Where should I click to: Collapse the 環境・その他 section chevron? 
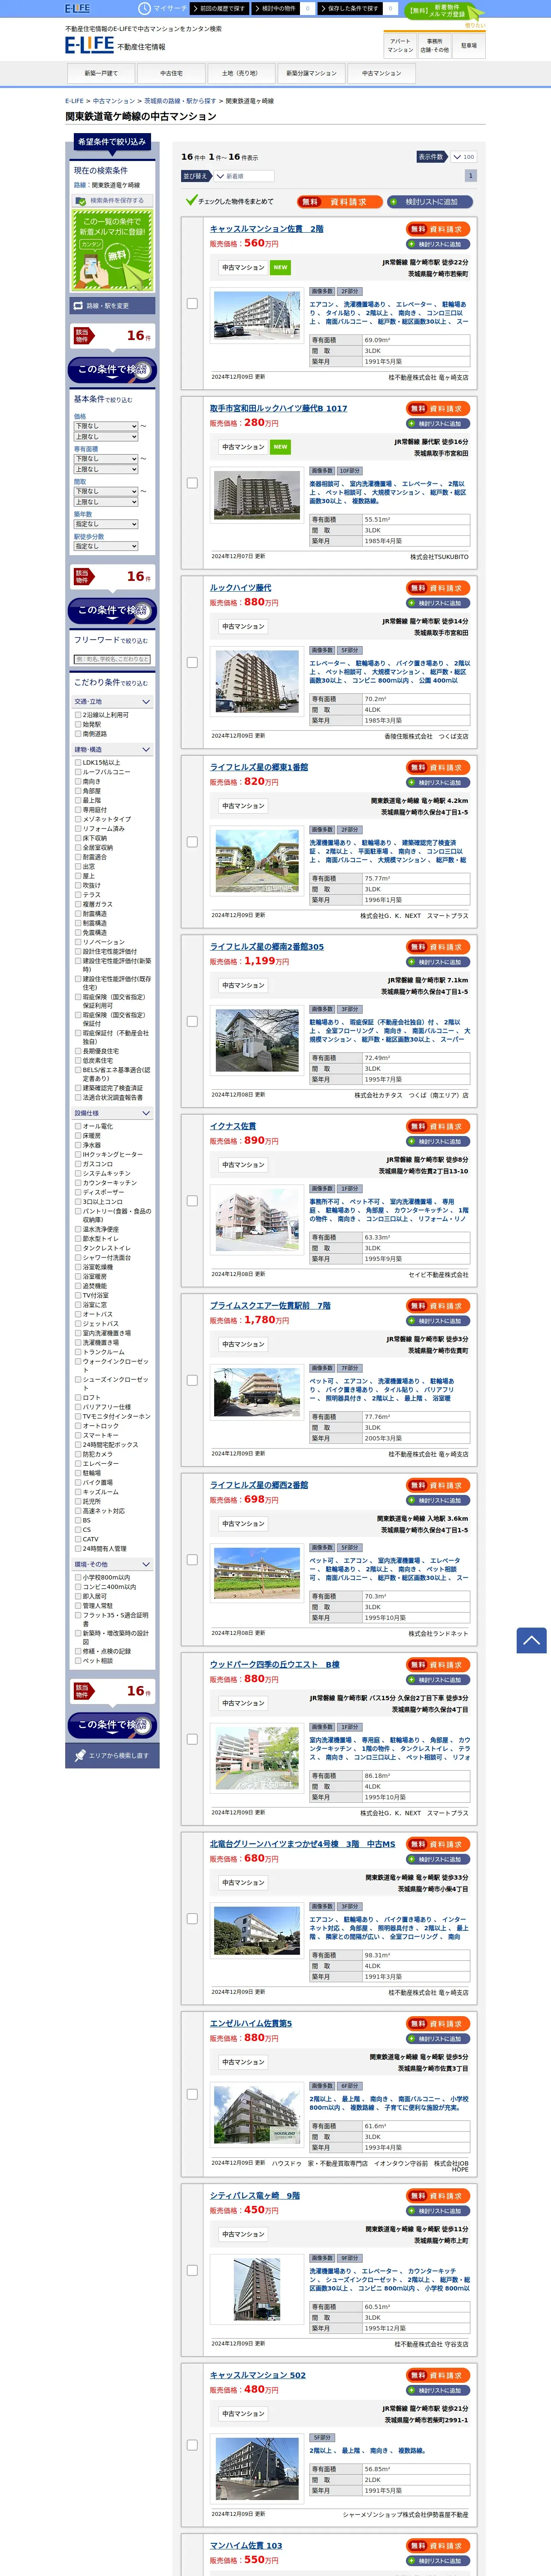tap(146, 1565)
